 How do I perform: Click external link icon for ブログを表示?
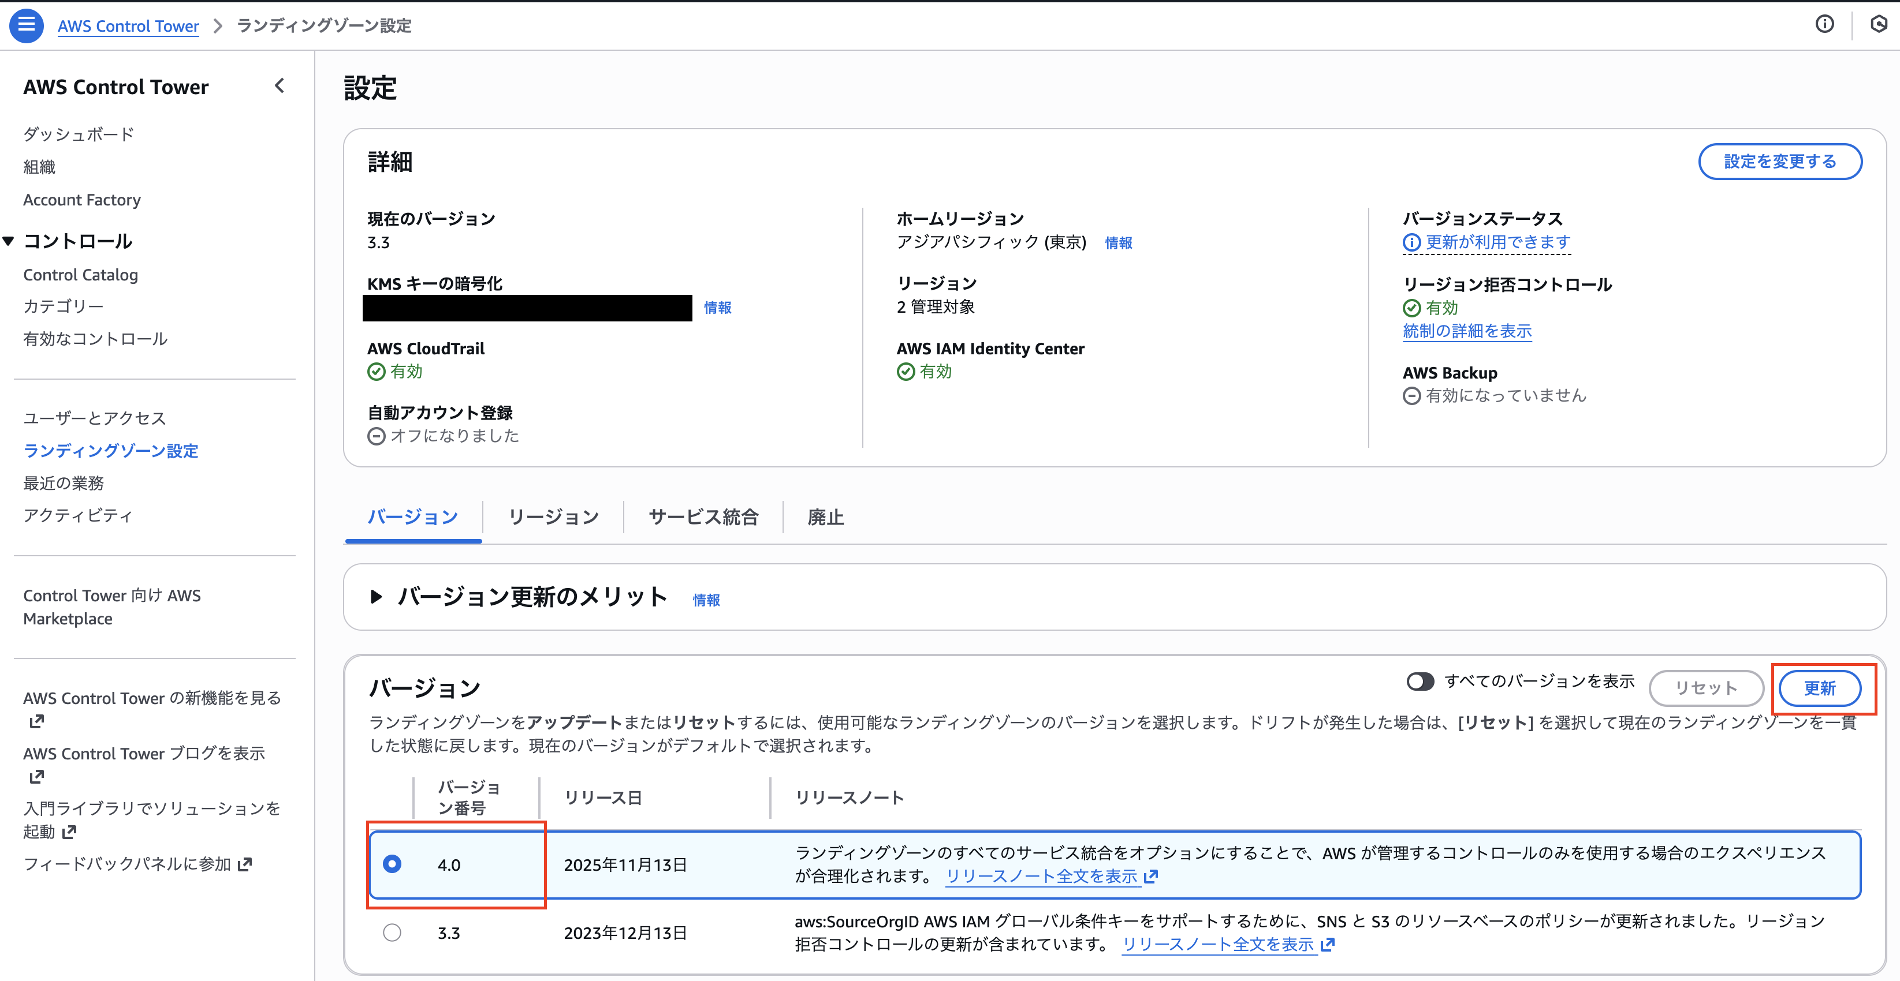click(36, 777)
